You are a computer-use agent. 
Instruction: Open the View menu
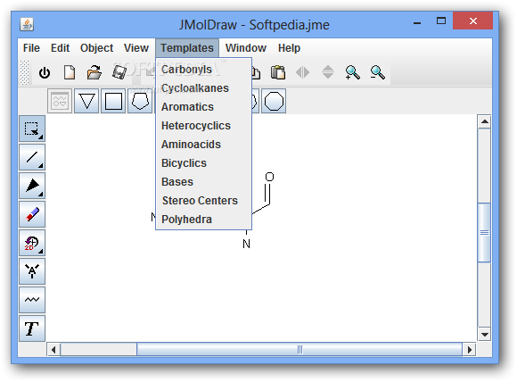pos(136,48)
